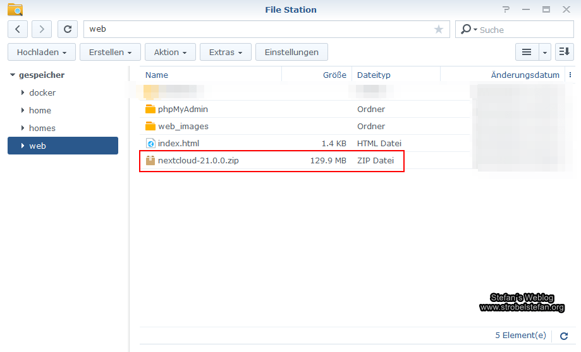This screenshot has width=581, height=352.
Task: Switch to list view icon
Action: coord(527,52)
